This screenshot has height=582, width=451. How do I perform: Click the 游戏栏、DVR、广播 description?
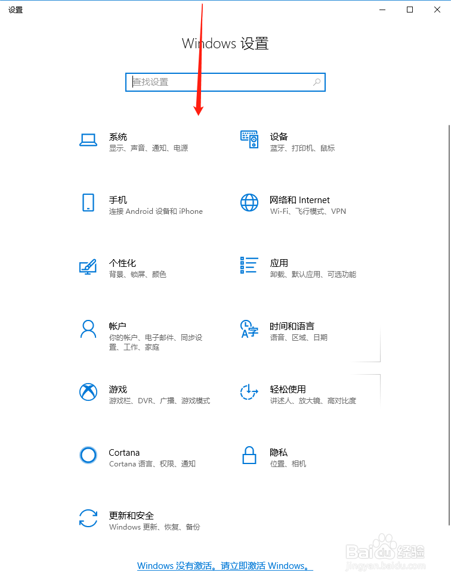tap(159, 400)
